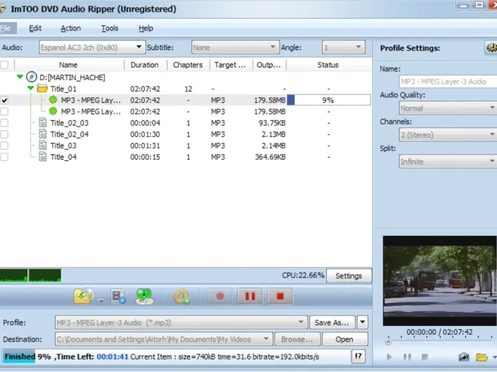This screenshot has height=372, width=497.
Task: Take a snapshot with the camera icon
Action: click(x=463, y=357)
